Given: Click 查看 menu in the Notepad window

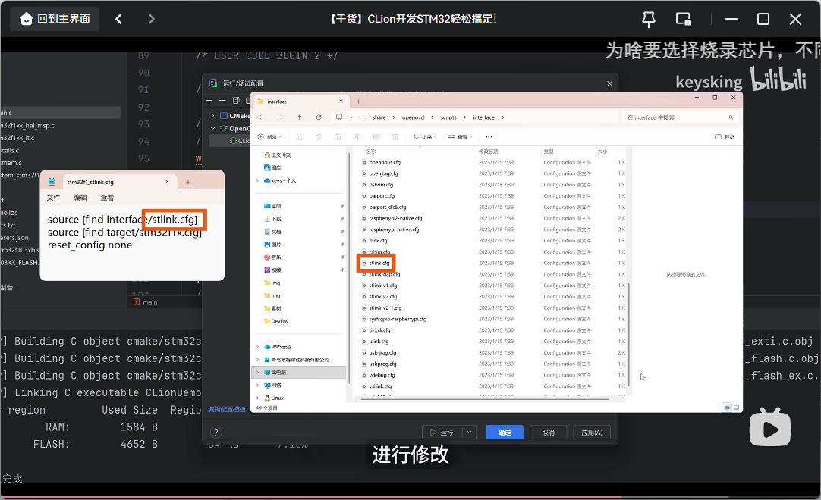Looking at the screenshot, I should point(107,198).
